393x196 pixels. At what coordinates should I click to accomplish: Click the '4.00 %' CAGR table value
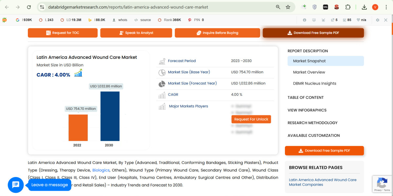coord(237,94)
